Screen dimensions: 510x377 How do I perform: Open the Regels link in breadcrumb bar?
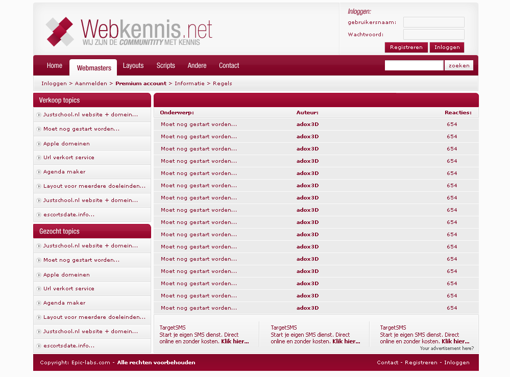(x=223, y=84)
